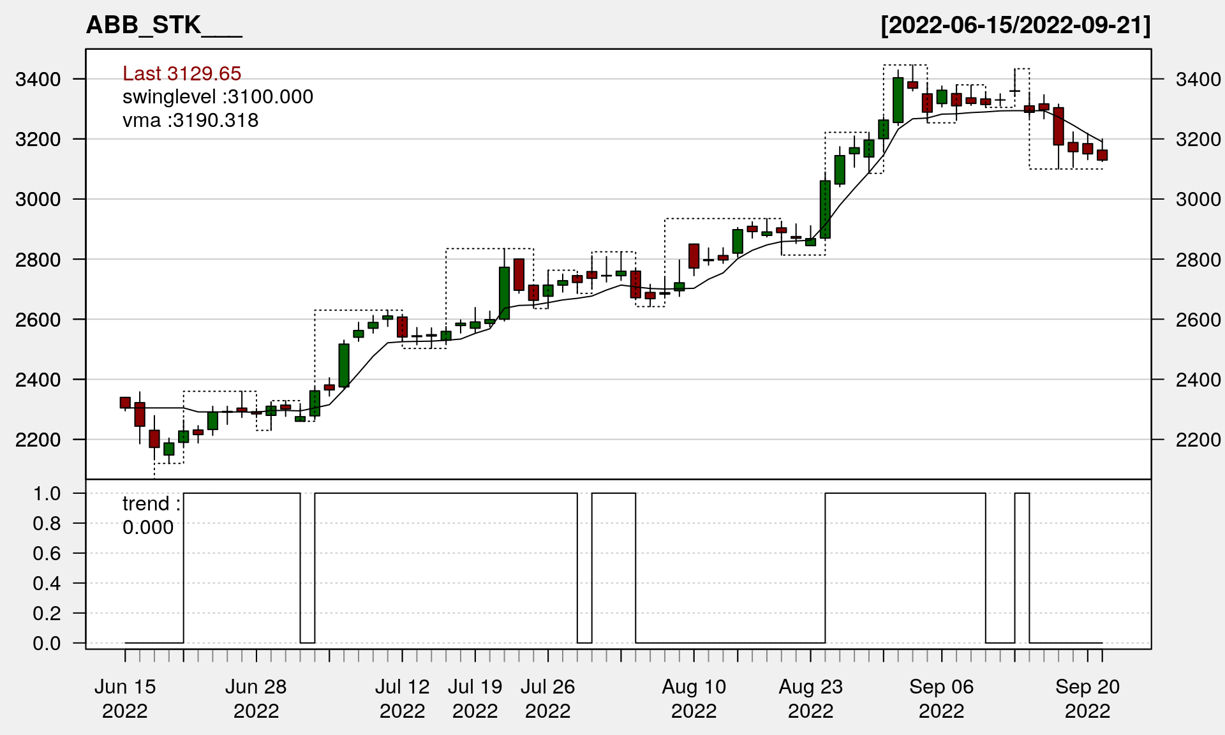
Task: Click the vma 3190.318 legend text
Action: [190, 121]
